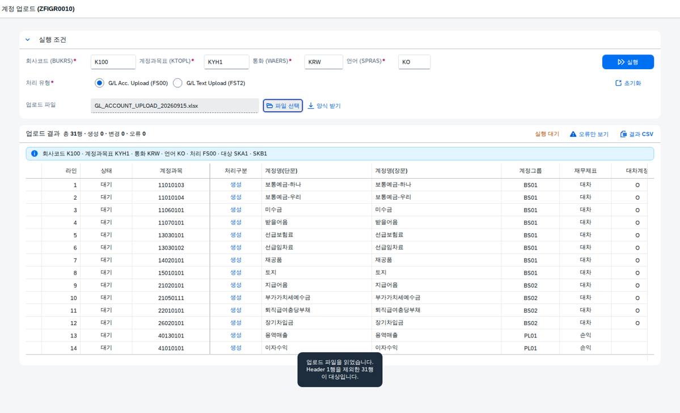
Task: Select G/L Text Upload (FST2) radio
Action: [178, 83]
